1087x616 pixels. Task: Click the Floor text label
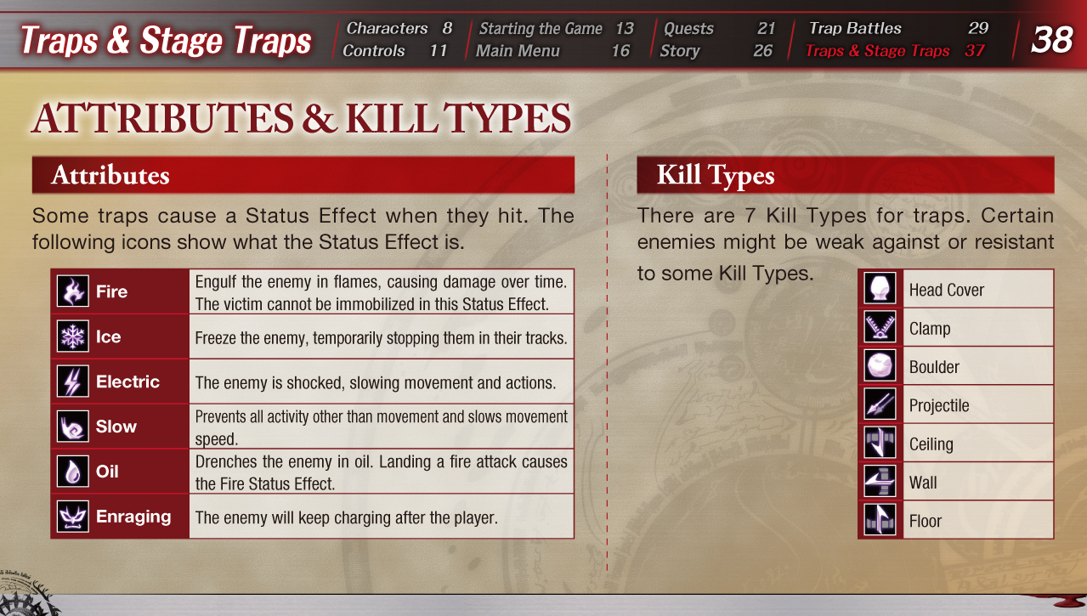[926, 521]
